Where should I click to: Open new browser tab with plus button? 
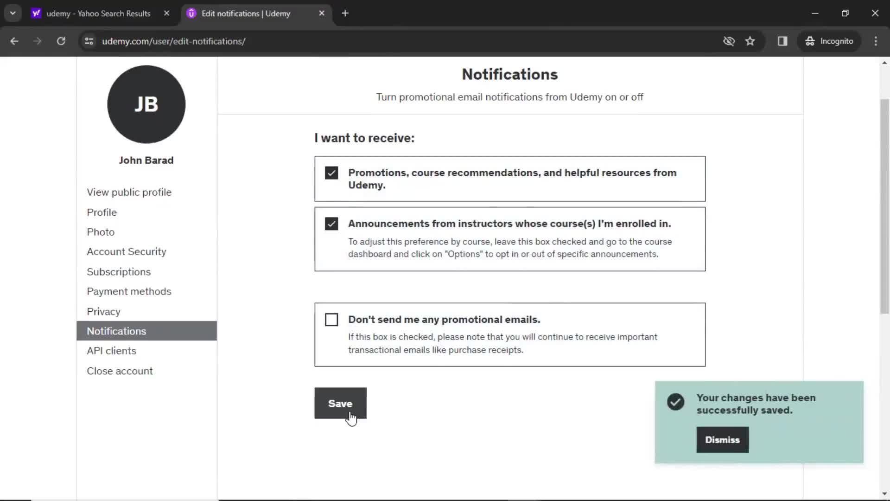click(345, 13)
